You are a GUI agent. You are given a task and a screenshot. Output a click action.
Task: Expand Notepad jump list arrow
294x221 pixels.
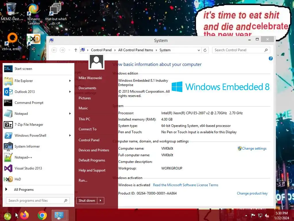pyautogui.click(x=70, y=113)
